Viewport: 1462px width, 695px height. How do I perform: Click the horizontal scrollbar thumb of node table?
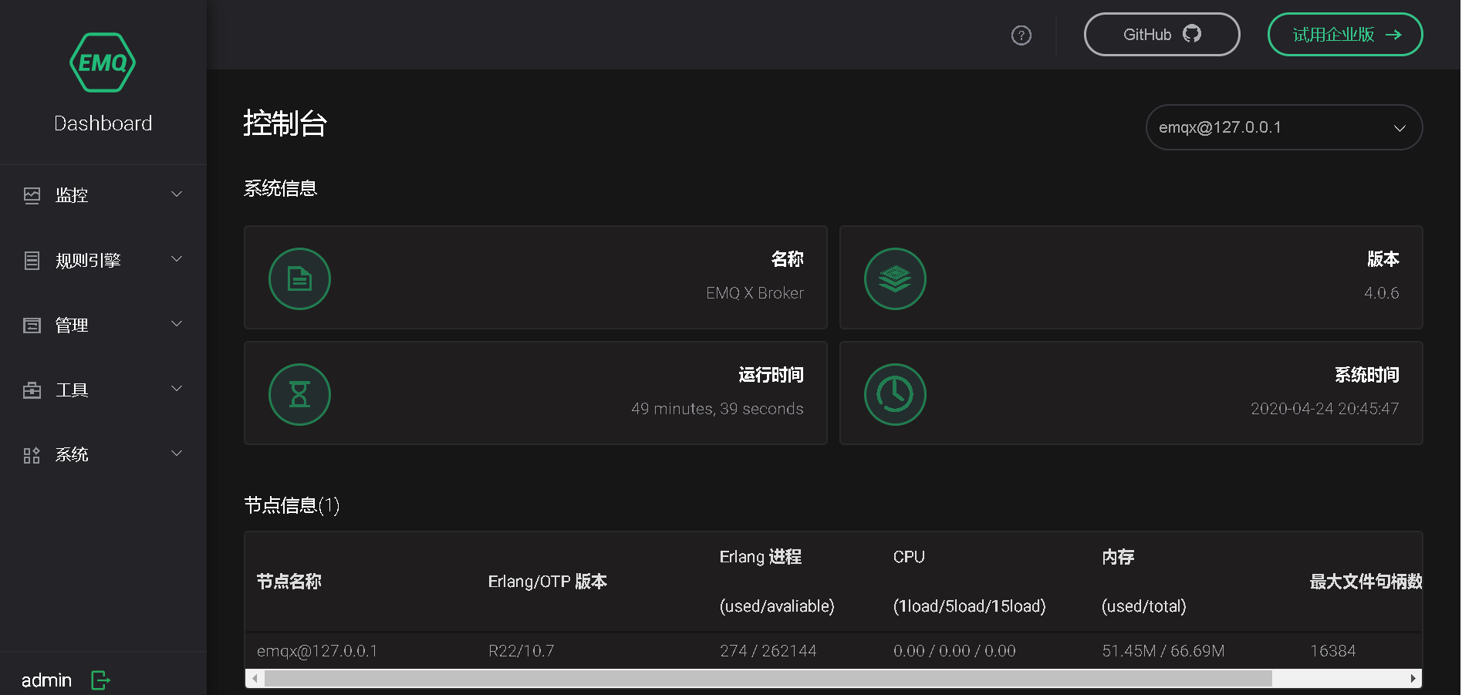tap(768, 679)
